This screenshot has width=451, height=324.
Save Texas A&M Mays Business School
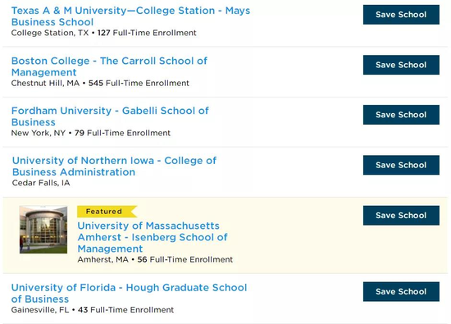401,15
